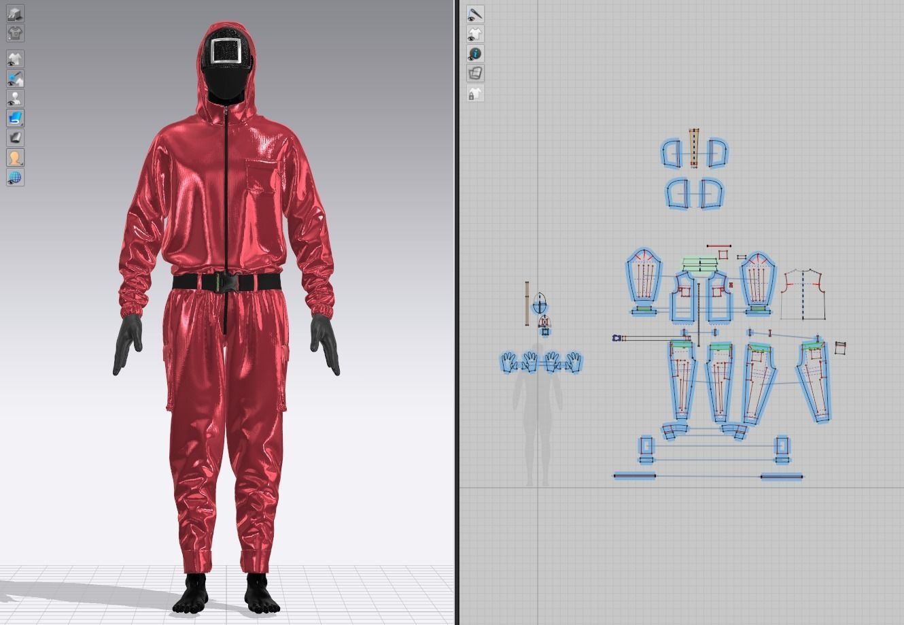Screen dimensions: 904x625
Task: Toggle high quality render view icon
Action: [15, 13]
